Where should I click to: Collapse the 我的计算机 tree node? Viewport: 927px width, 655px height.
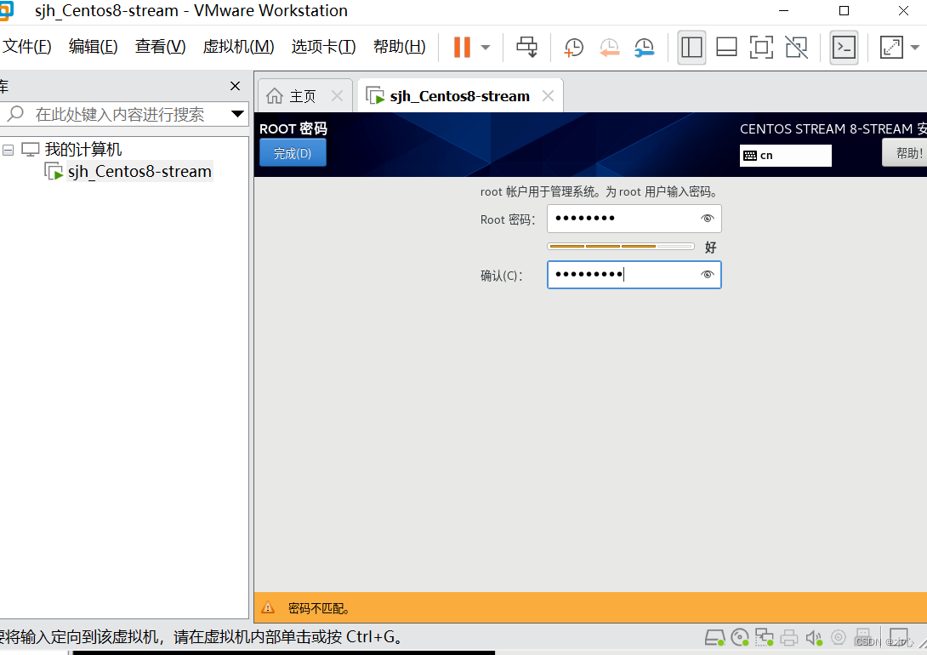coord(8,151)
